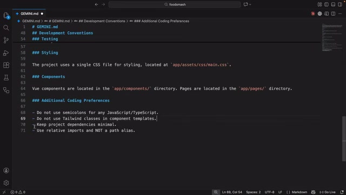Toggle the primary side bar
The height and width of the screenshot is (195, 346).
[x=327, y=4]
